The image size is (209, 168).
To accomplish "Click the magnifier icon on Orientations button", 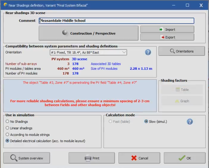I will [172, 51].
